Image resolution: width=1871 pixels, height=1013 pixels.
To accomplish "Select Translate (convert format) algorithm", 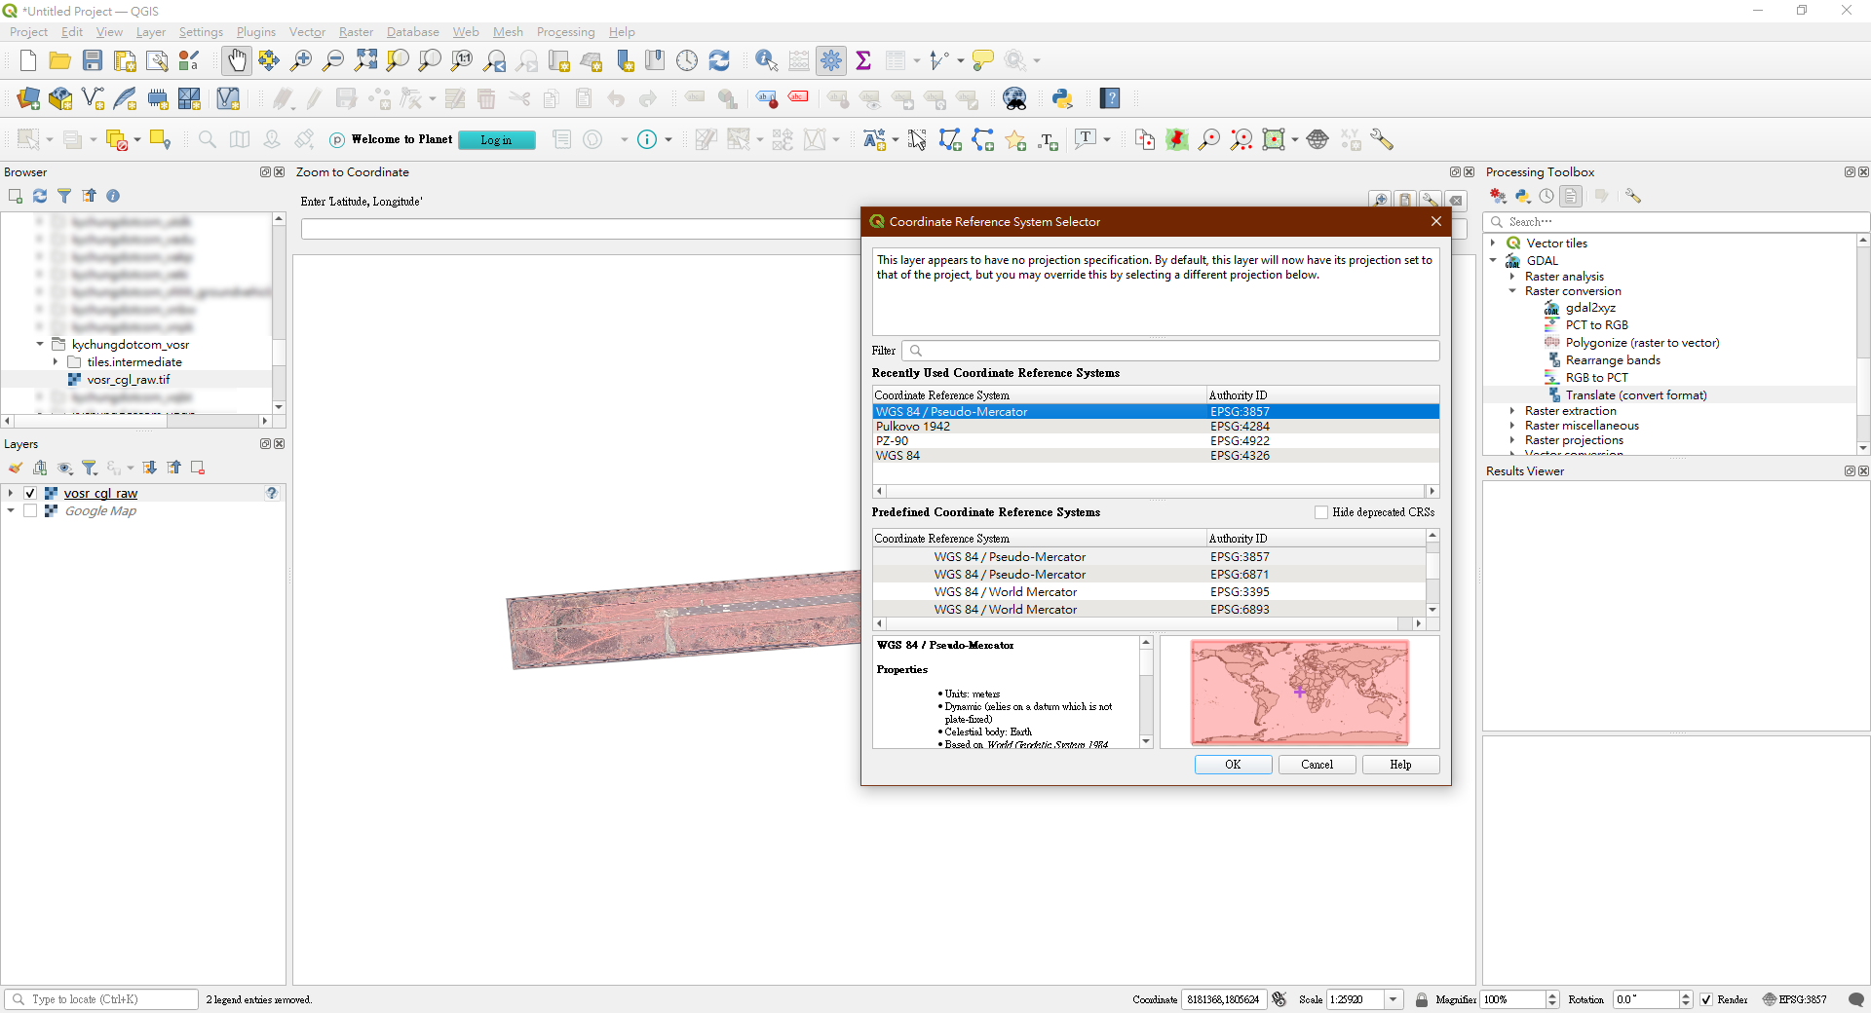I will coord(1636,395).
